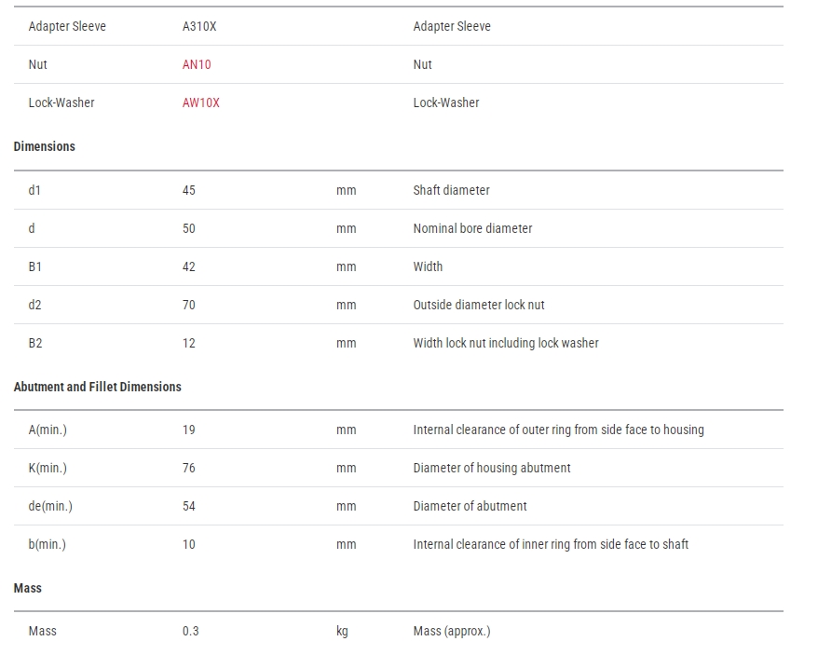Click the Abutment and Fillet Dimensions heading
The height and width of the screenshot is (655, 818).
point(98,387)
